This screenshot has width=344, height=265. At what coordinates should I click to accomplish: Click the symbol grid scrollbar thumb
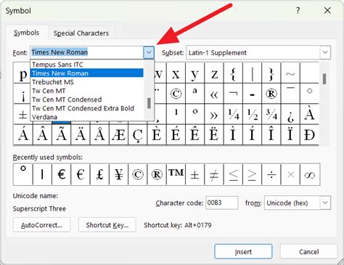coord(324,79)
